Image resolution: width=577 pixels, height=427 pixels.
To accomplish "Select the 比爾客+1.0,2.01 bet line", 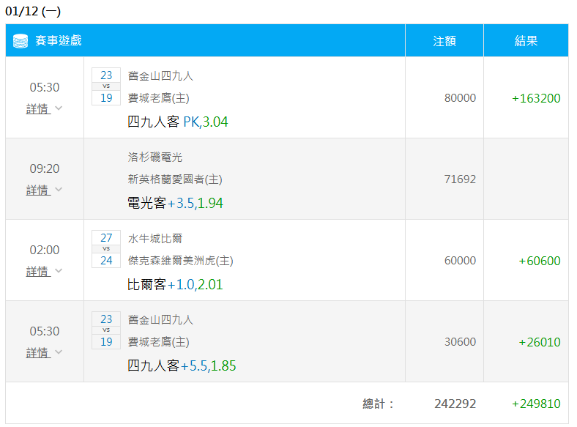I will (175, 284).
